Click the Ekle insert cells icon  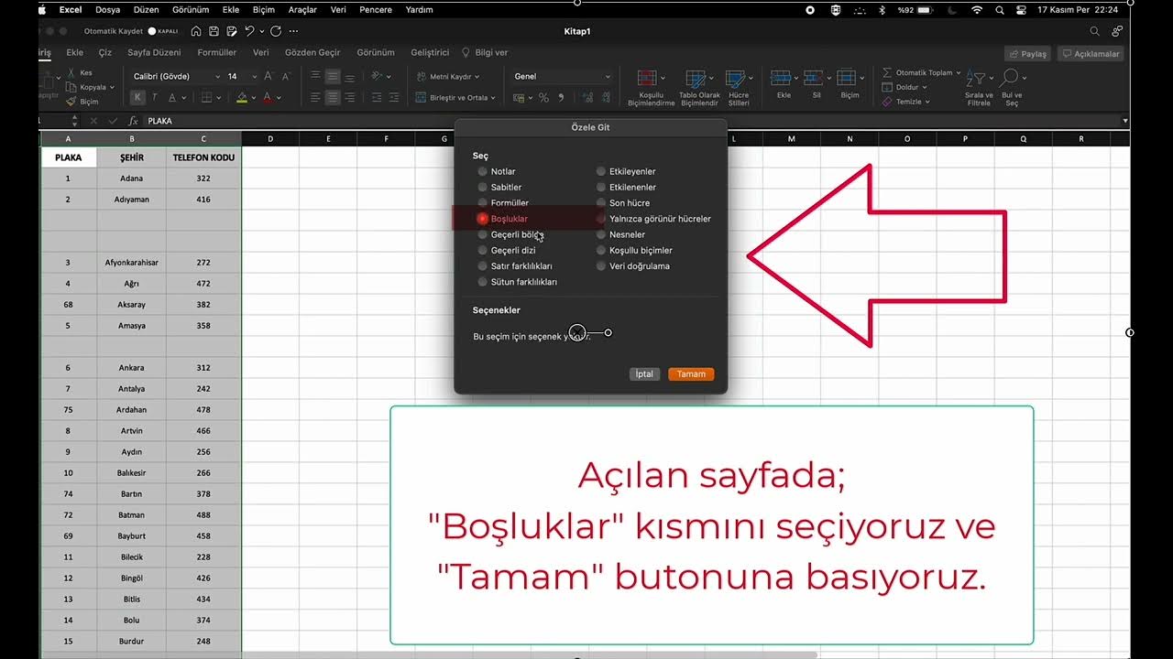coord(781,79)
